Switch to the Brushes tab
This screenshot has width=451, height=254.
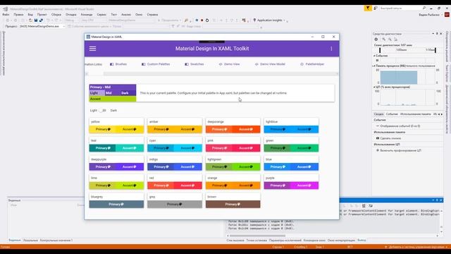click(x=118, y=64)
